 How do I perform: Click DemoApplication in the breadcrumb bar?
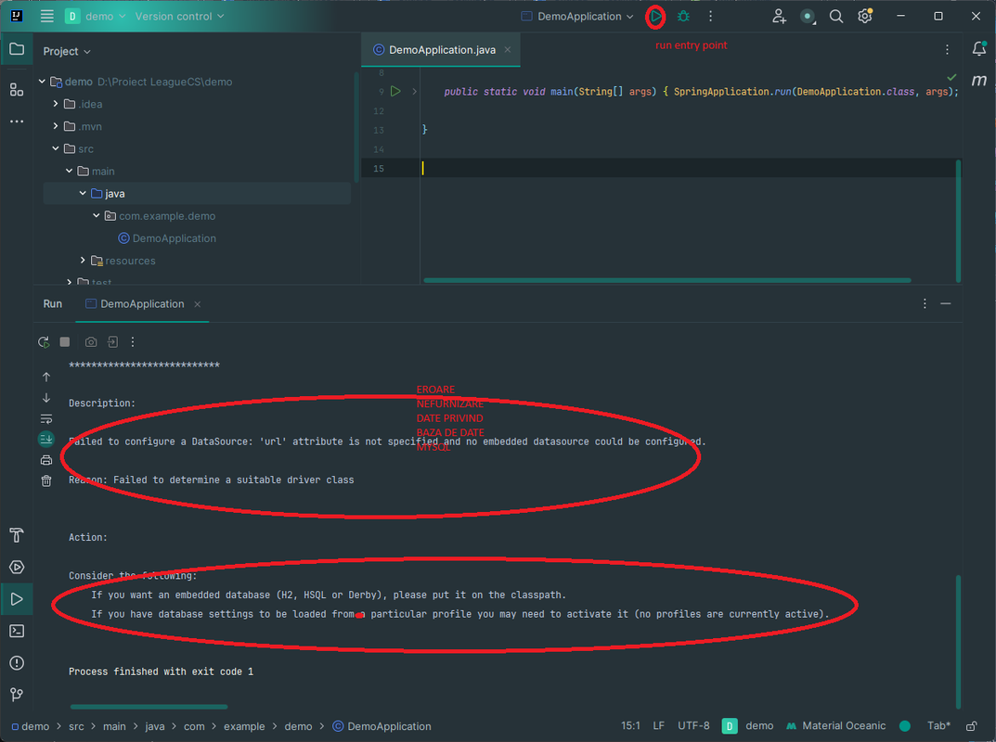pos(382,726)
